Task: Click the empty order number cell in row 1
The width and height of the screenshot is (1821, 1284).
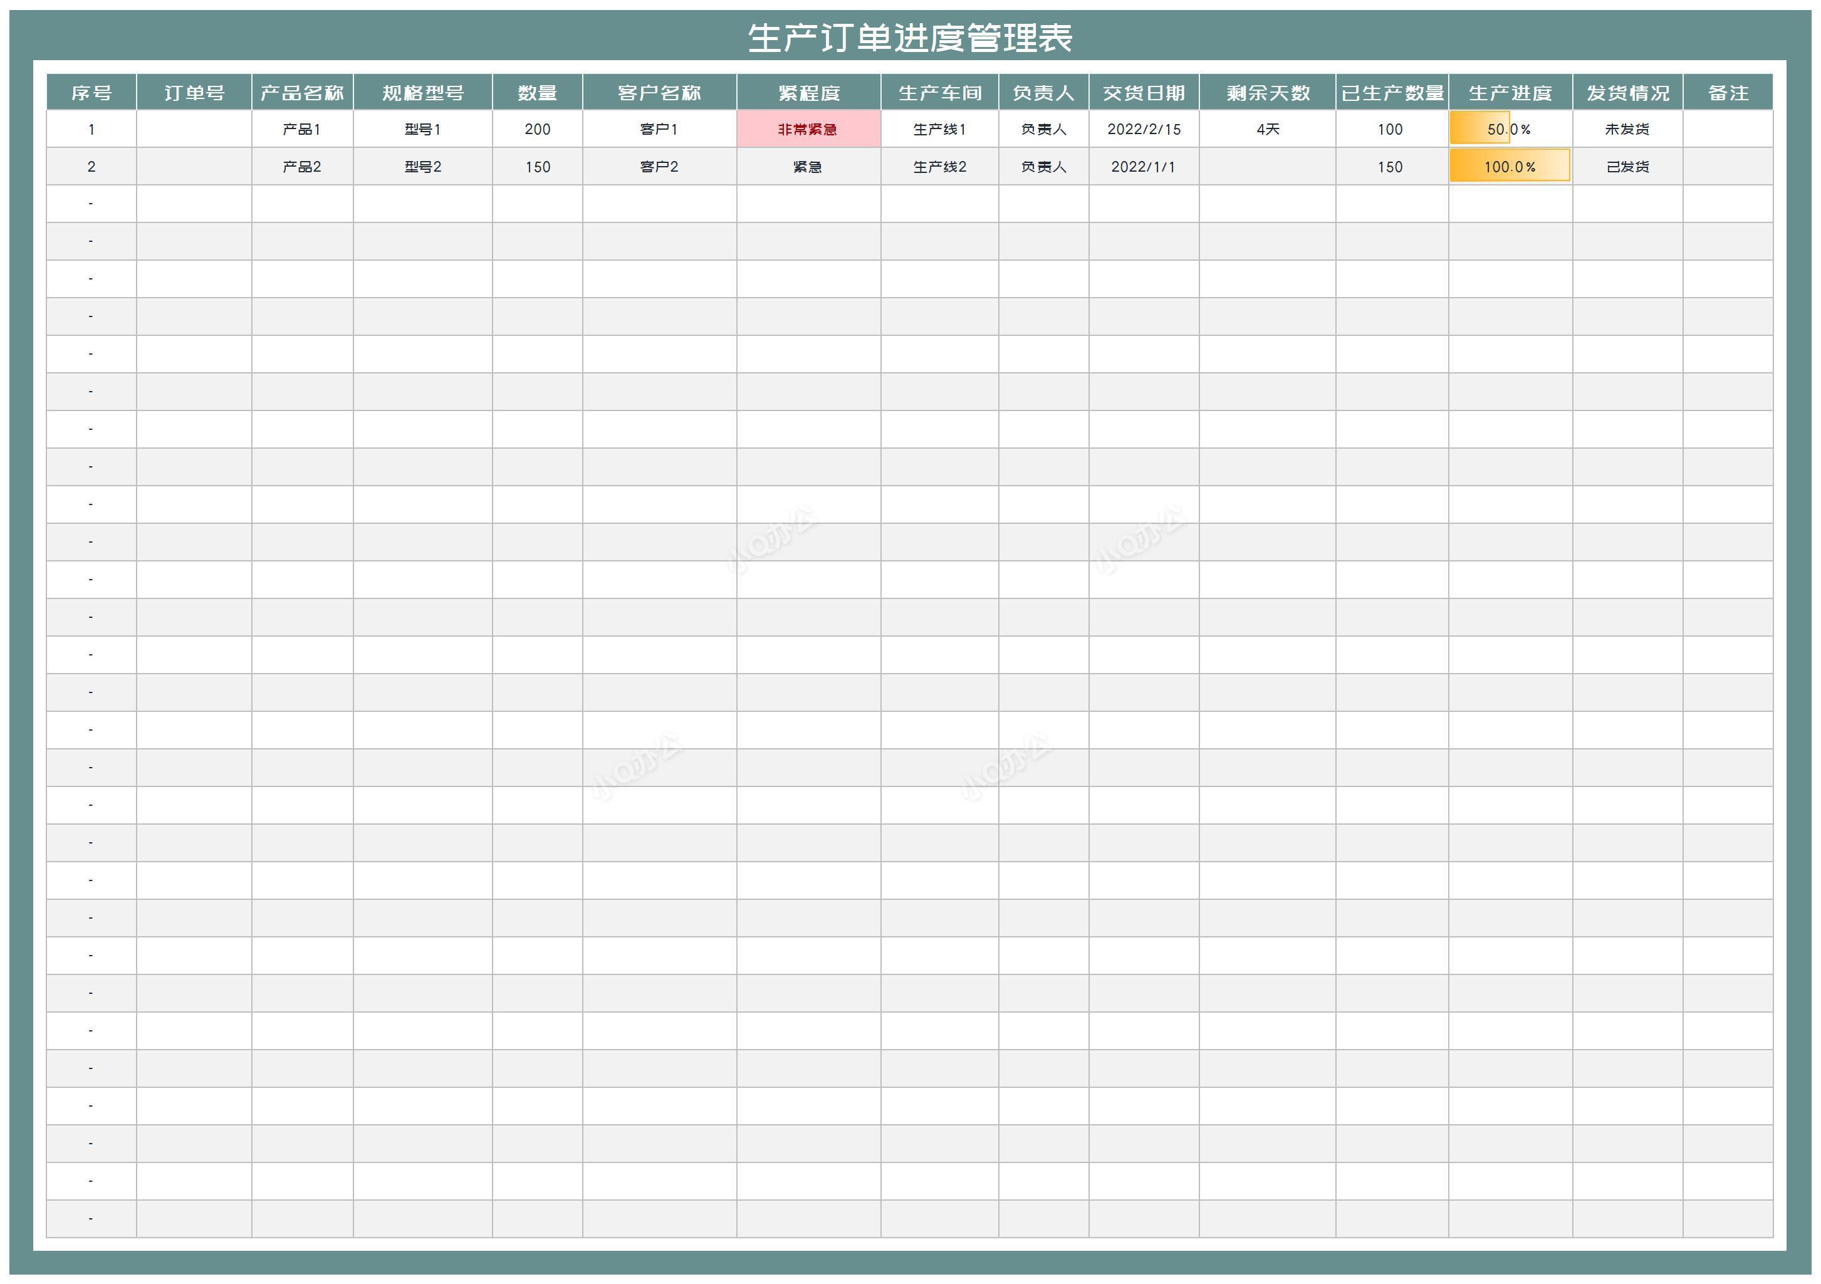Action: 194,129
